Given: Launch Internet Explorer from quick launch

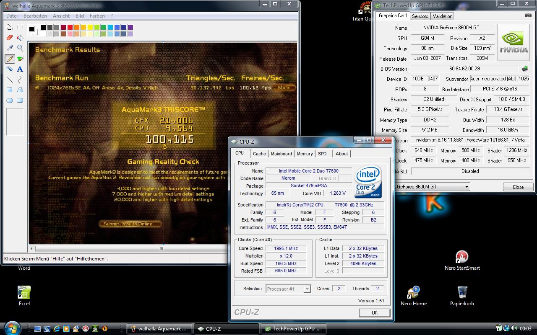Looking at the screenshot, I should 57,329.
